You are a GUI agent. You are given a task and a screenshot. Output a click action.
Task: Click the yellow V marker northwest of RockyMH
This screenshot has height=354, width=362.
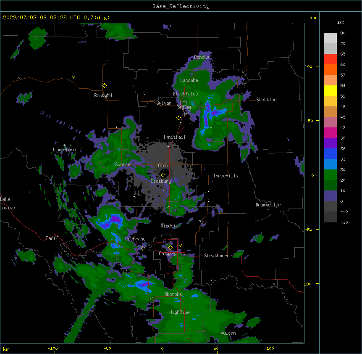pyautogui.click(x=73, y=77)
